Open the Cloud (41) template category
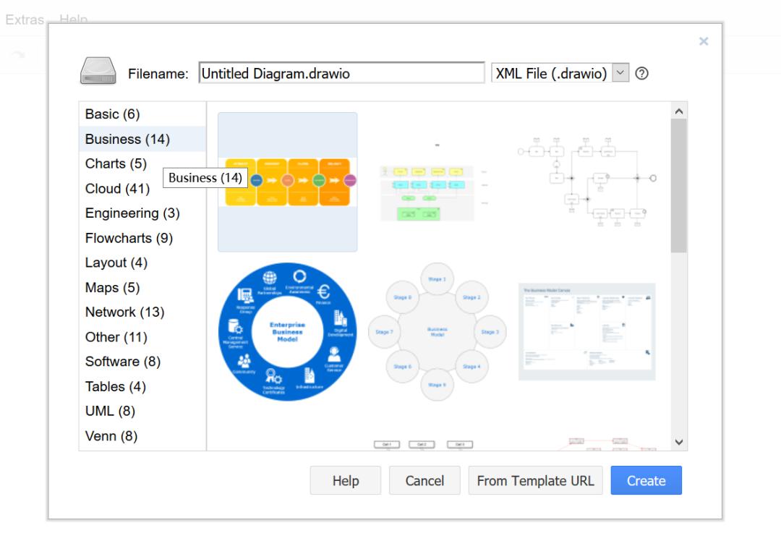Screen dimensions: 781x541 pos(118,189)
